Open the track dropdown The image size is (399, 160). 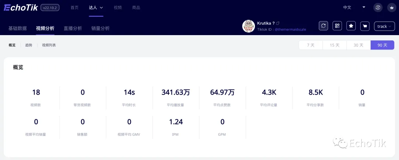pos(384,26)
